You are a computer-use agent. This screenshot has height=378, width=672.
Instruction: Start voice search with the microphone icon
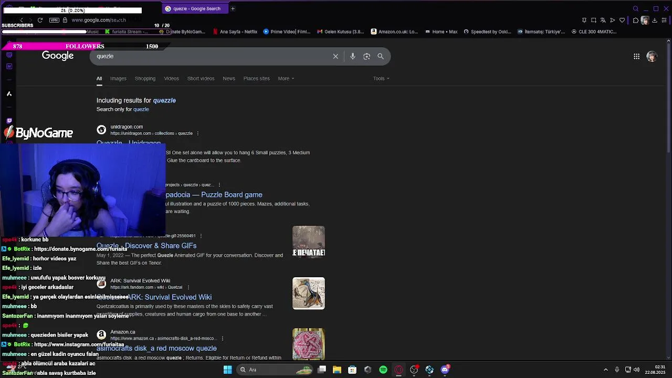pos(353,56)
